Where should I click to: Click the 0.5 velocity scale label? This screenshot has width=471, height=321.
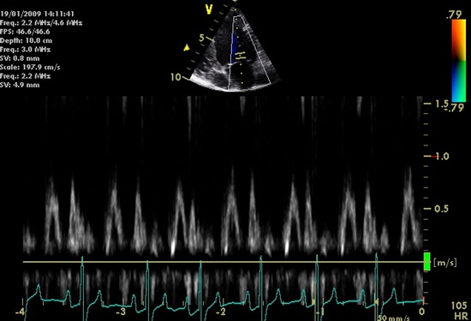pyautogui.click(x=442, y=208)
